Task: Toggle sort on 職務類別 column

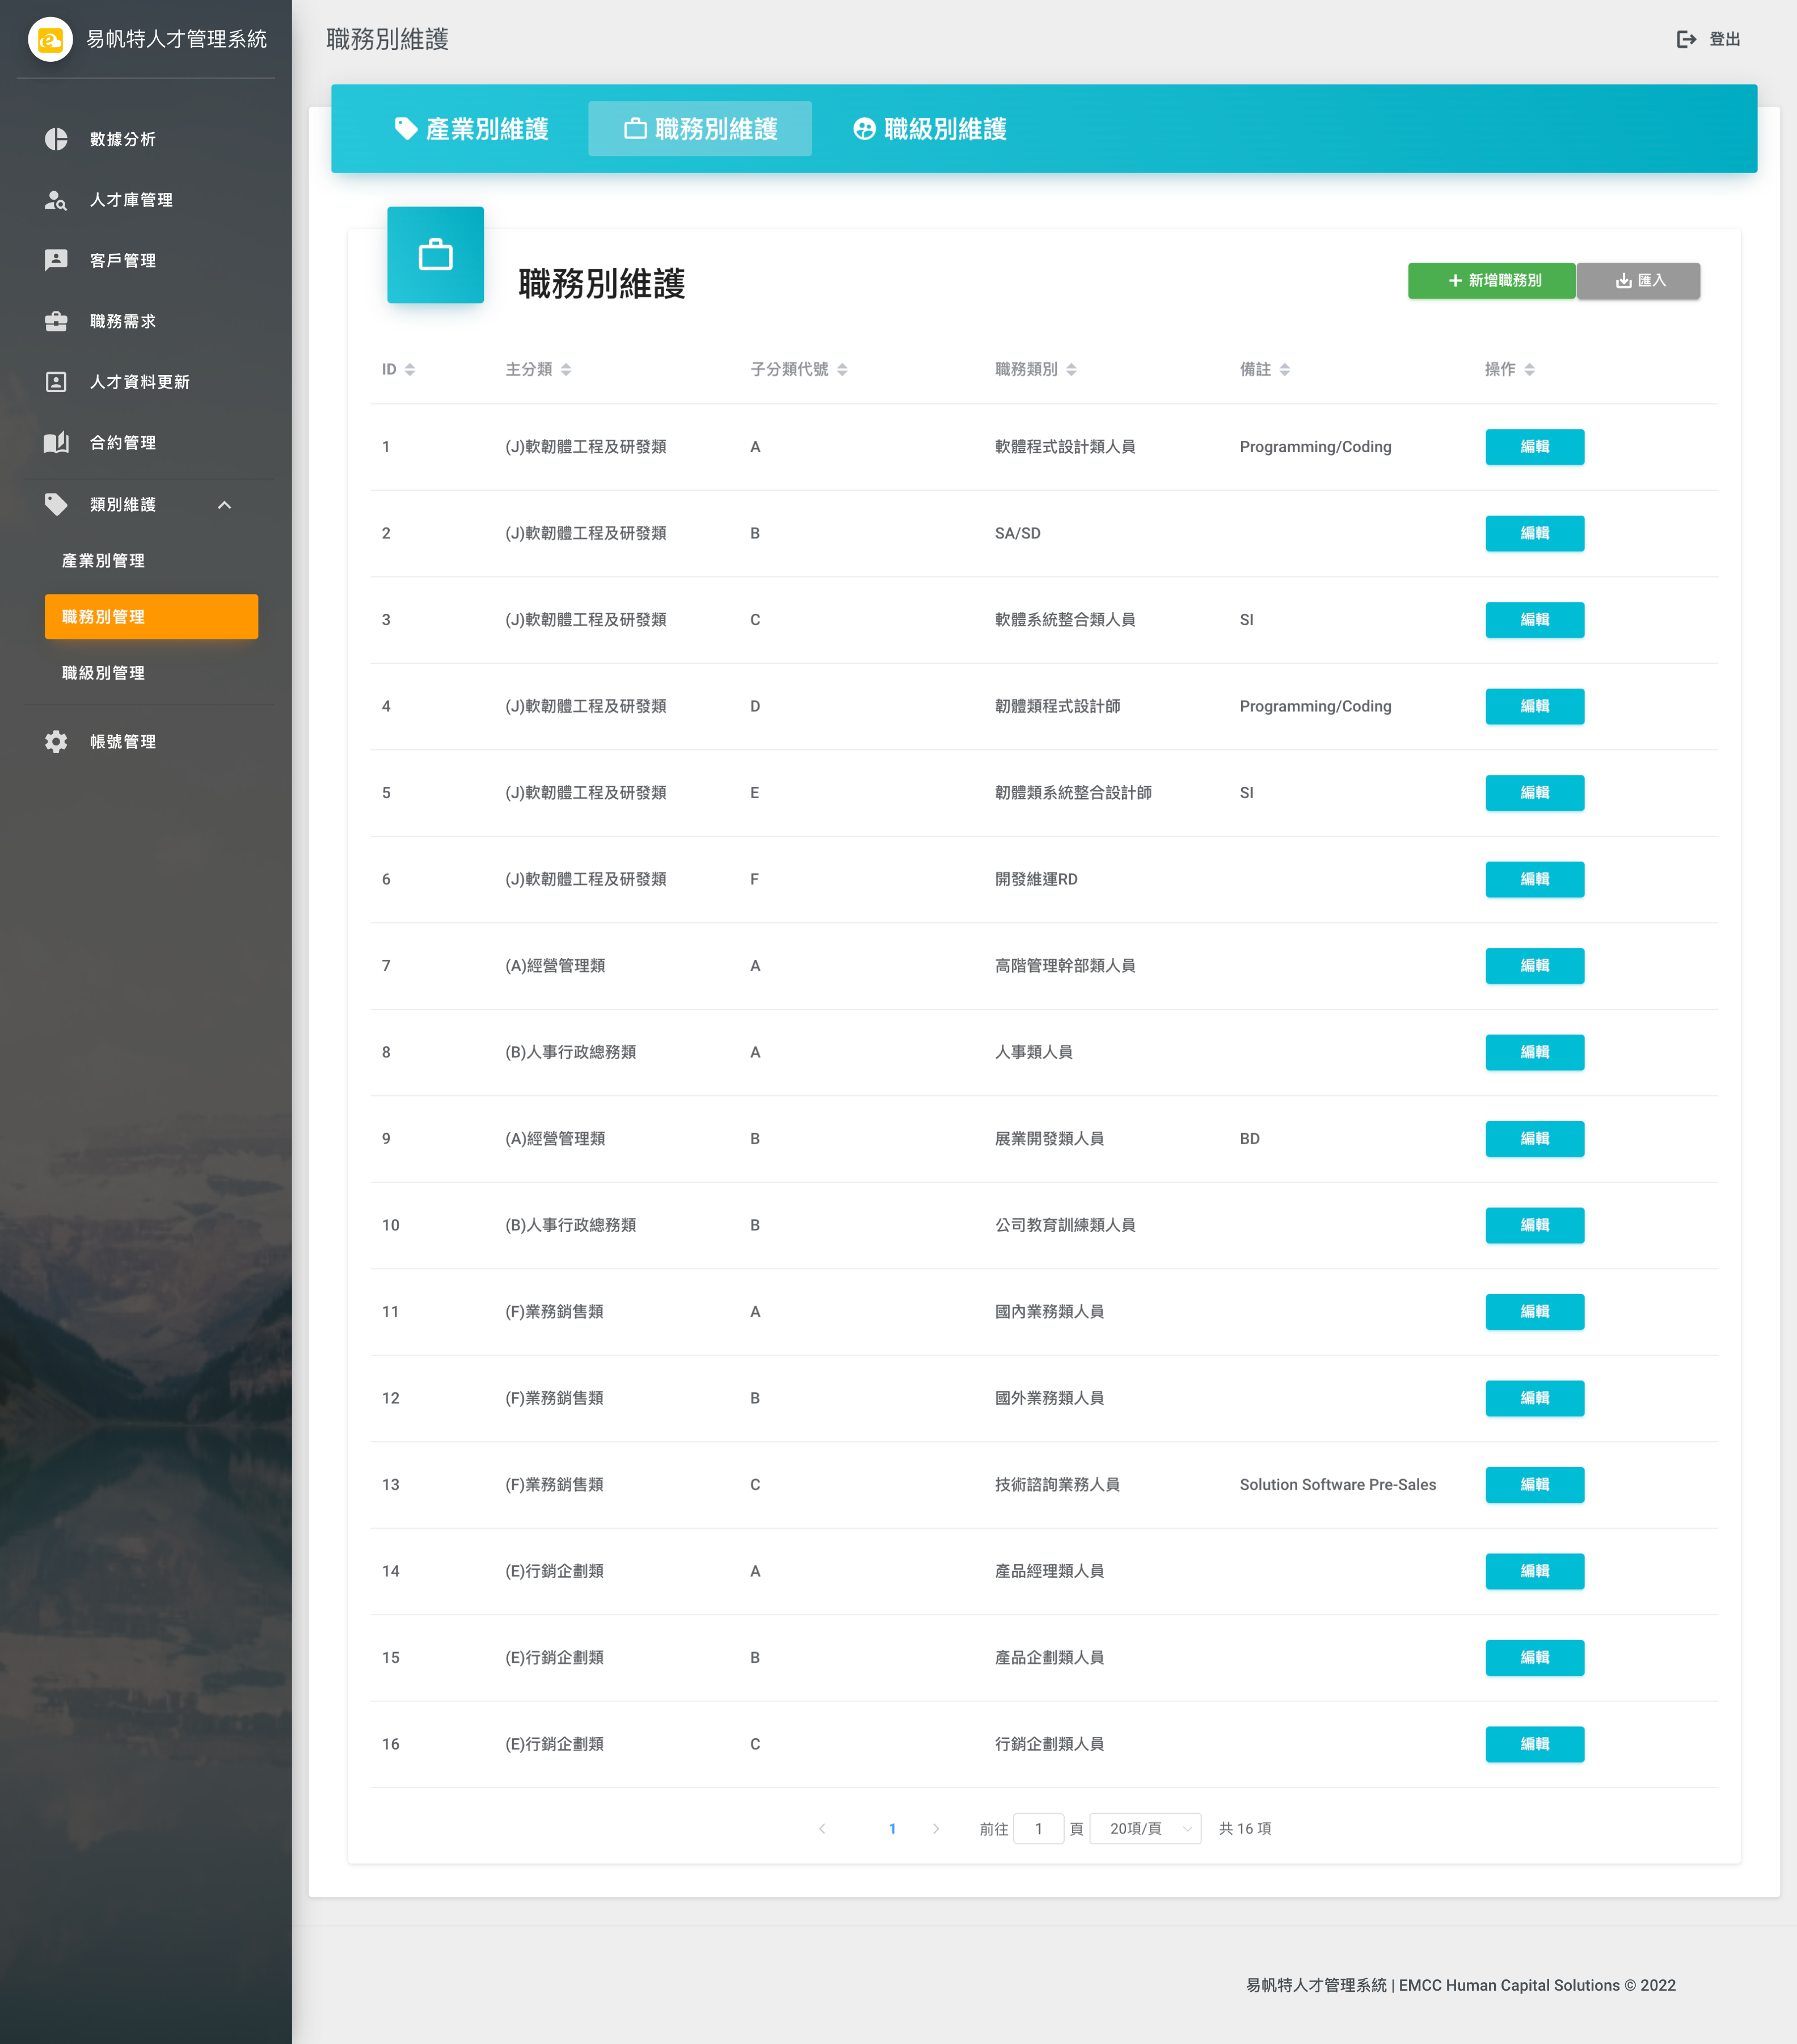Action: [x=1071, y=369]
